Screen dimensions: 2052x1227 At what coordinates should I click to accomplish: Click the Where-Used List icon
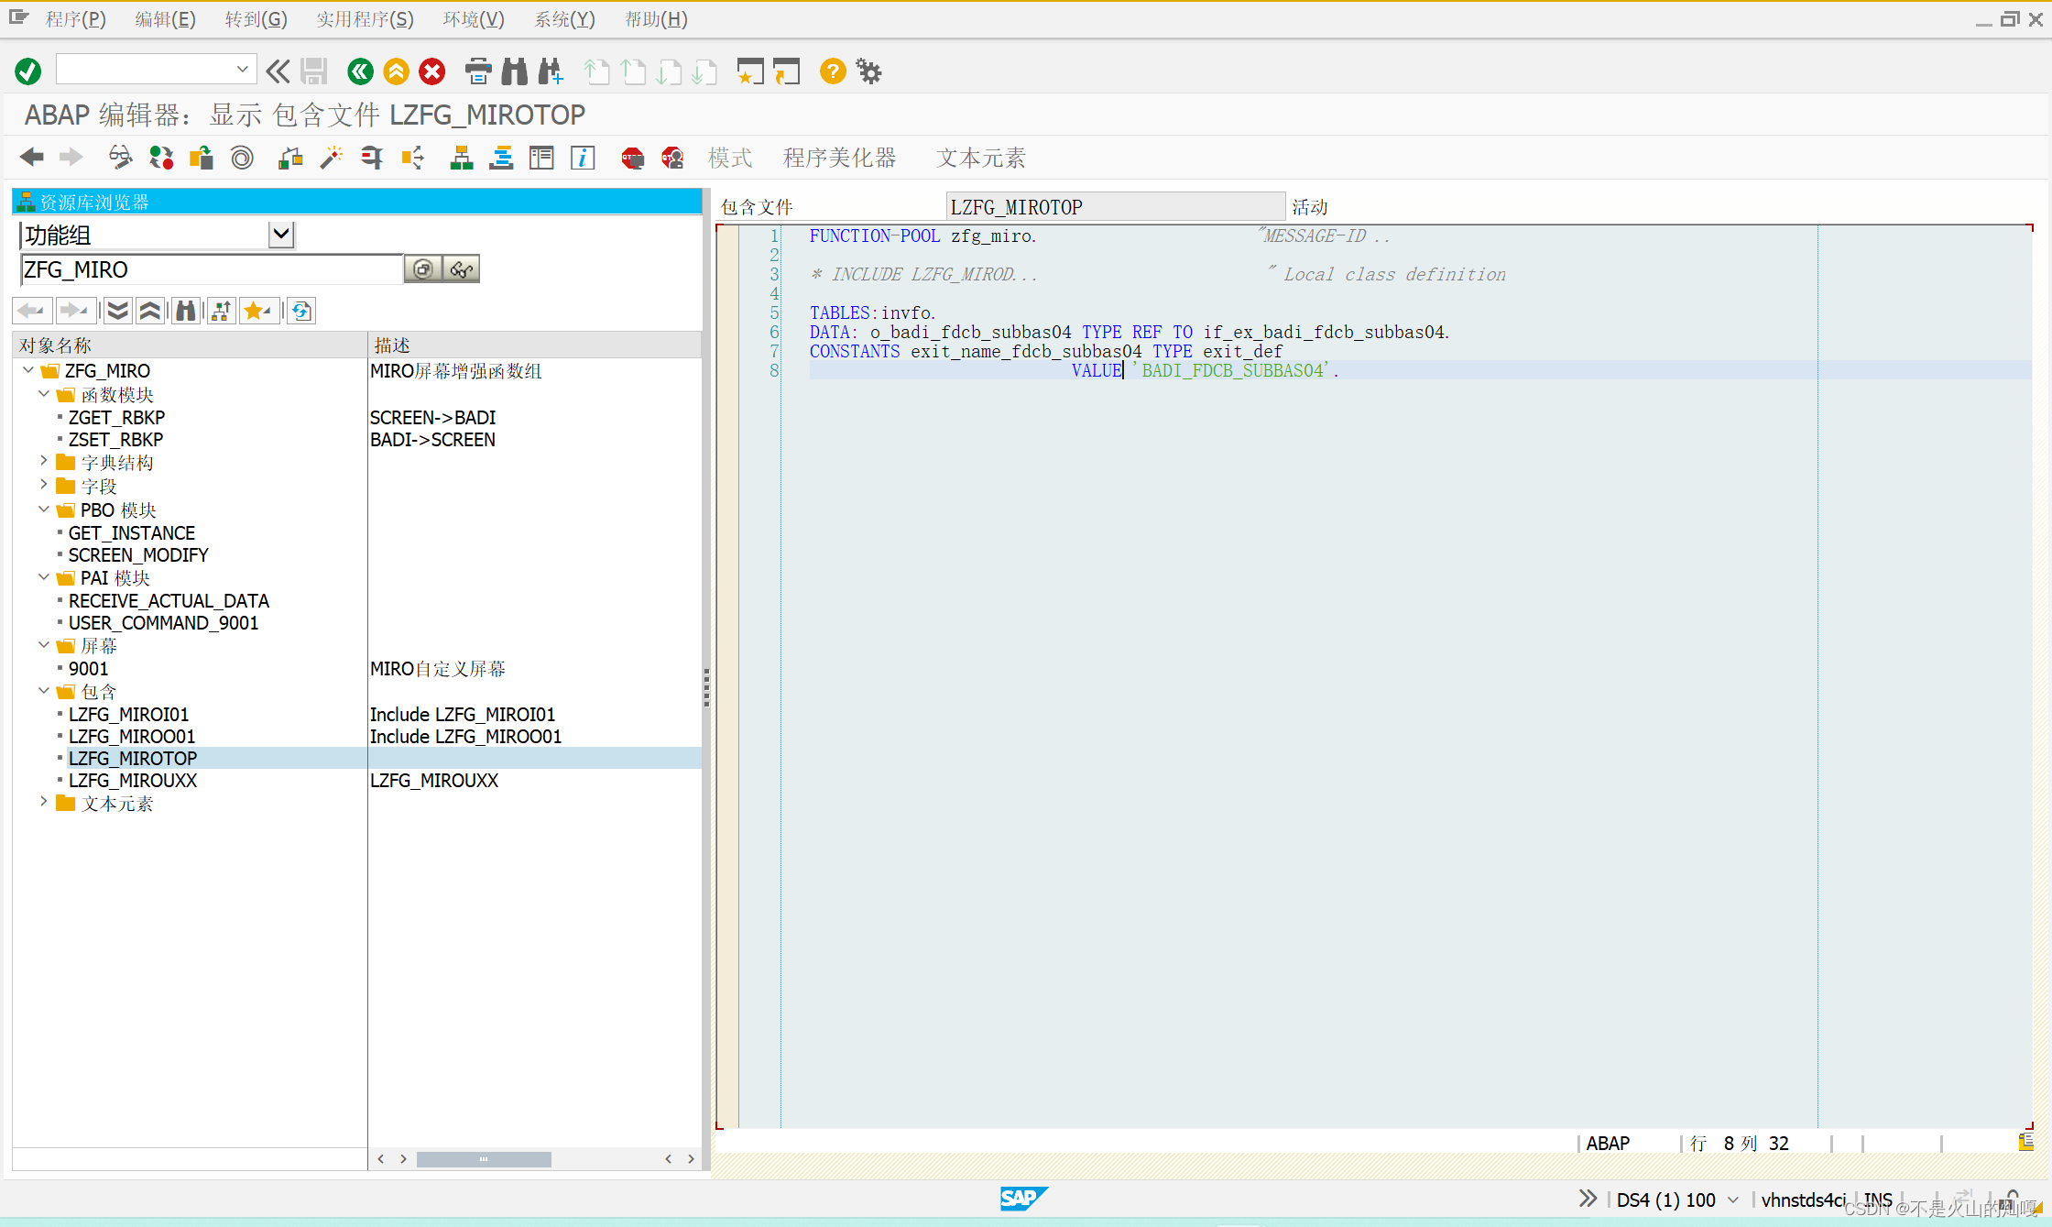(x=412, y=158)
